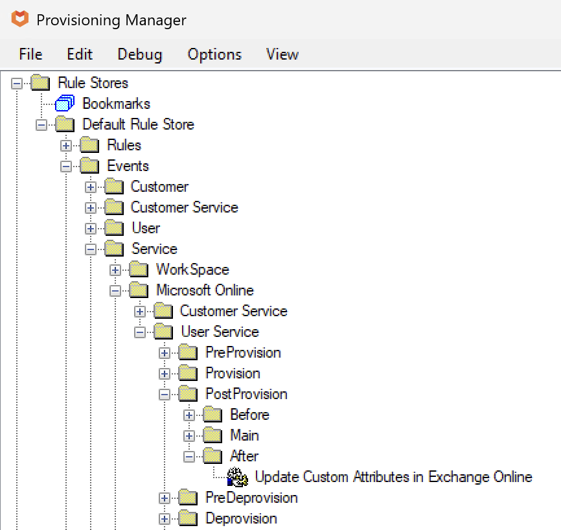
Task: Collapse the Events tree node
Action: pos(65,165)
